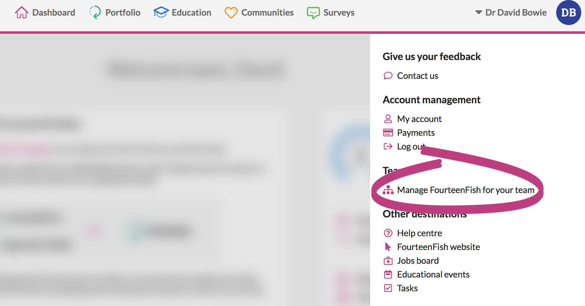The image size is (585, 306).
Task: Expand the Dr David Bowie dropdown arrow
Action: click(x=479, y=13)
